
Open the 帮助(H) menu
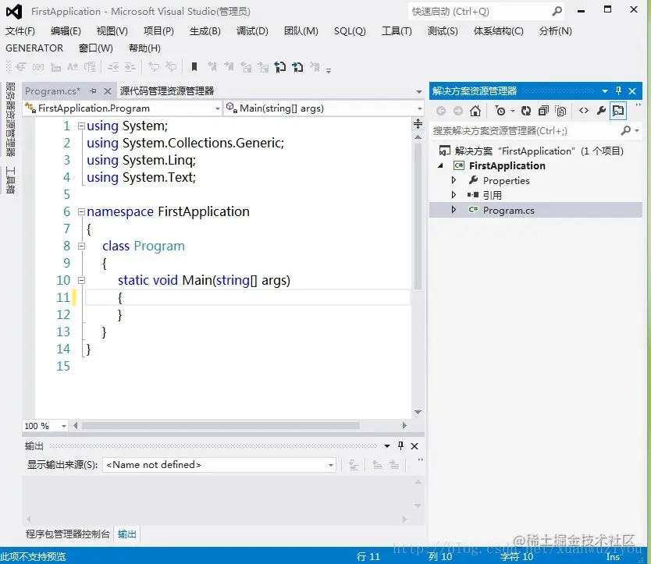click(x=144, y=48)
